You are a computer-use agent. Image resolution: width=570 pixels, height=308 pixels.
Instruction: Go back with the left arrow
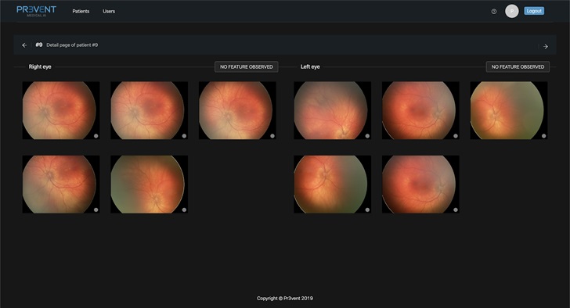click(24, 45)
